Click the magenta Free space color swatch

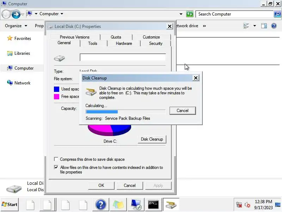(x=56, y=96)
